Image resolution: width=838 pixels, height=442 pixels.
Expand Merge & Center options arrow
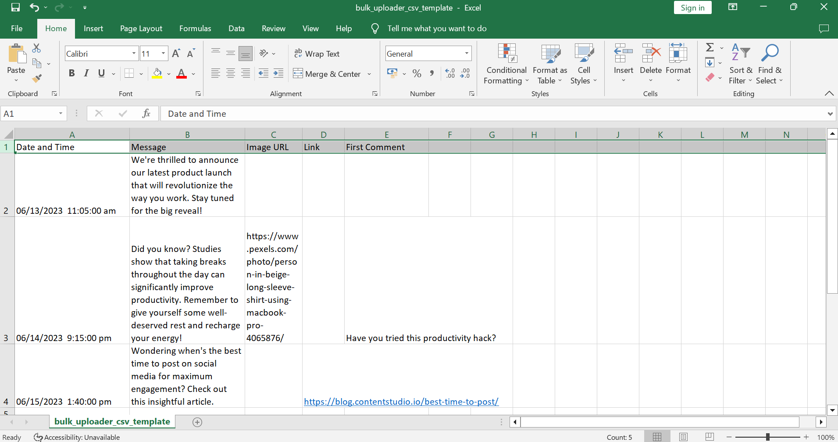click(369, 74)
